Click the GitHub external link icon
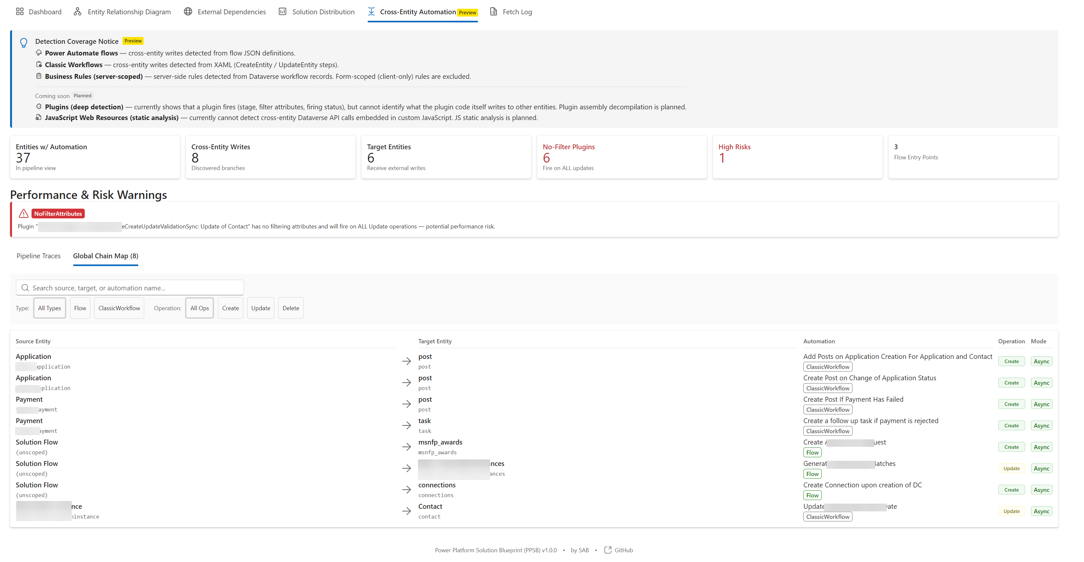This screenshot has height=562, width=1084. tap(608, 550)
